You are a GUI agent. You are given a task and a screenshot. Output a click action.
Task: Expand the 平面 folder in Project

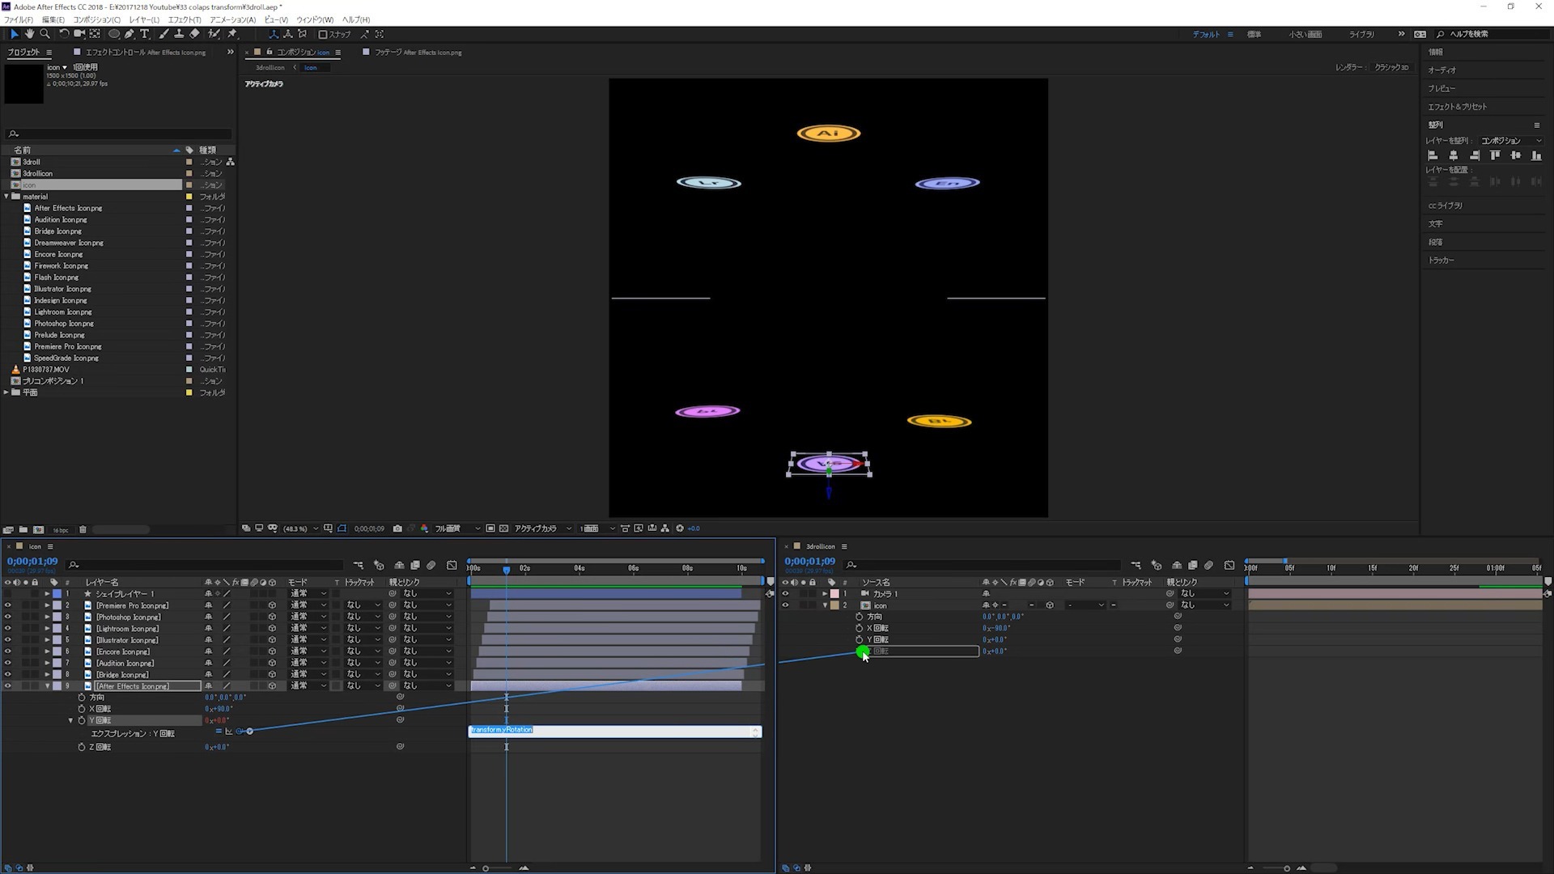(x=6, y=392)
